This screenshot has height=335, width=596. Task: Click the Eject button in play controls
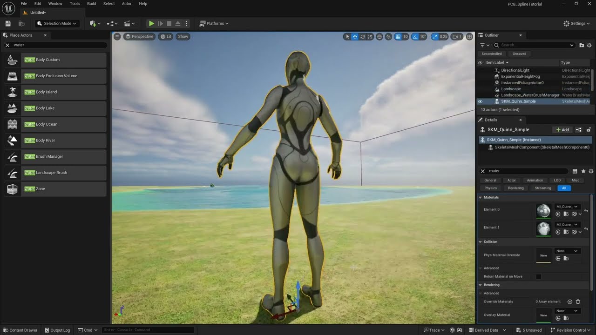pos(178,23)
